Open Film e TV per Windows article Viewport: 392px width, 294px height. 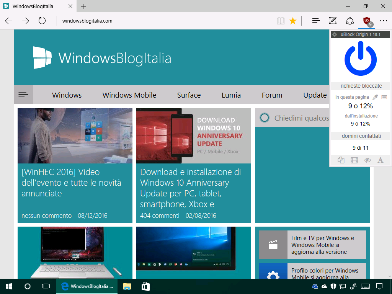point(312,245)
